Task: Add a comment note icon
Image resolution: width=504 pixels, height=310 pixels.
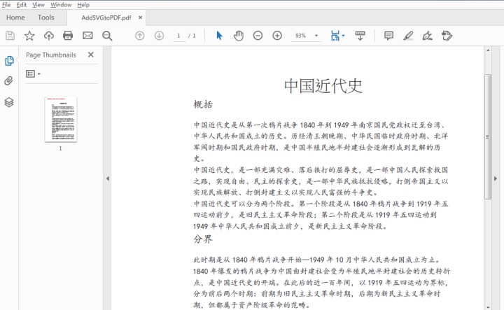Action: click(388, 35)
